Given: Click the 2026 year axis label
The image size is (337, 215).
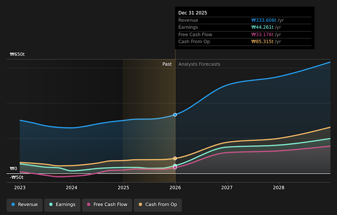Looking at the screenshot, I should [x=175, y=188].
